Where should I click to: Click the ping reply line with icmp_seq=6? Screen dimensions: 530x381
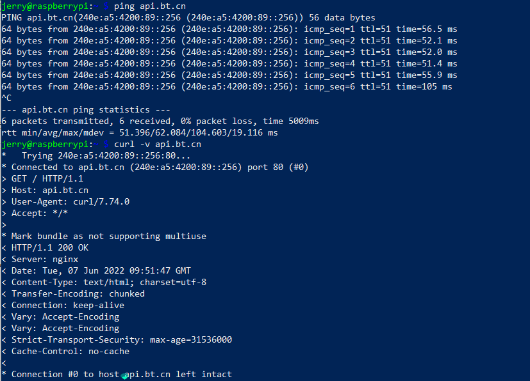(227, 86)
